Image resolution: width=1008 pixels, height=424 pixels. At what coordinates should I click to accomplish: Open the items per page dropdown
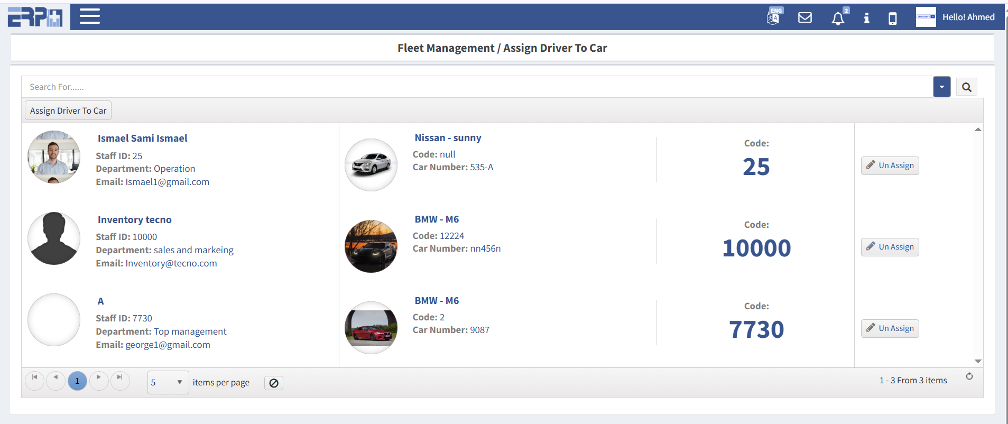click(168, 382)
